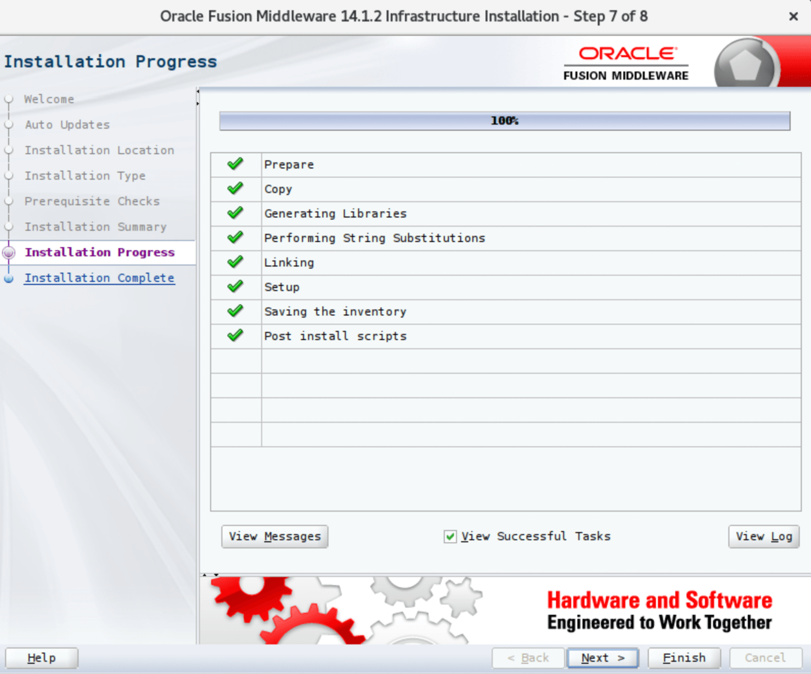This screenshot has height=674, width=811.
Task: Click the checkmark for Saving the inventory
Action: 235,311
